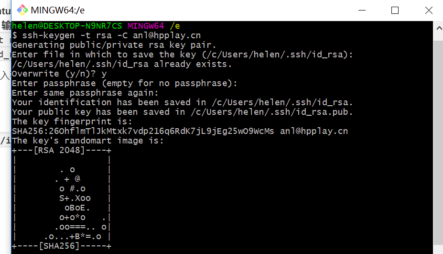Click the yellow /e path in prompt
This screenshot has height=254, width=443.
(x=175, y=26)
